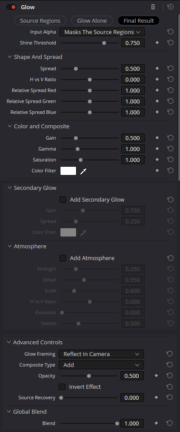Switch output view to Glow Alone

pyautogui.click(x=92, y=21)
